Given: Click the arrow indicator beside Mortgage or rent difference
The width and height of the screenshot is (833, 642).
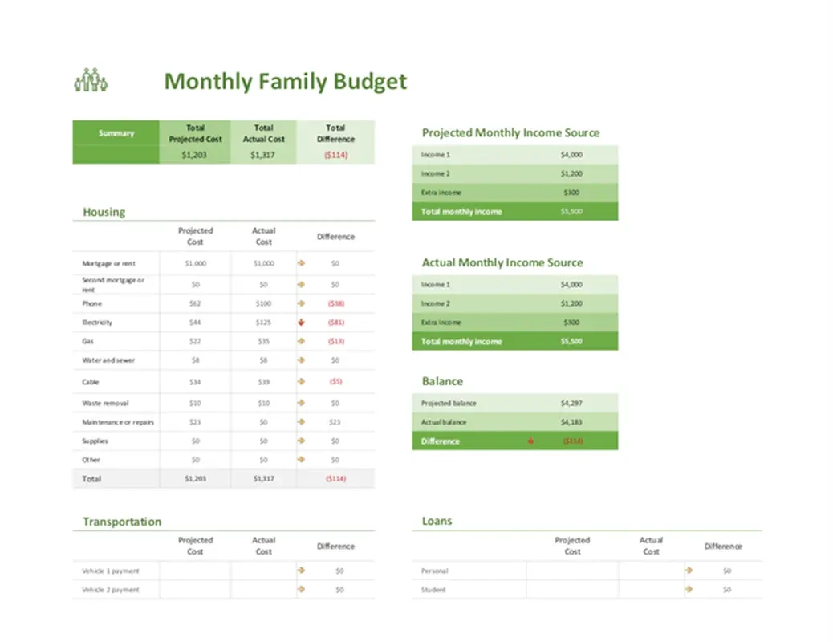Looking at the screenshot, I should 300,263.
